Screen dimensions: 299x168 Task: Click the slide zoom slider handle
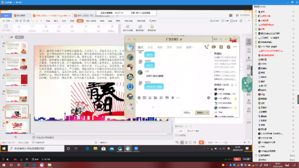[226, 142]
